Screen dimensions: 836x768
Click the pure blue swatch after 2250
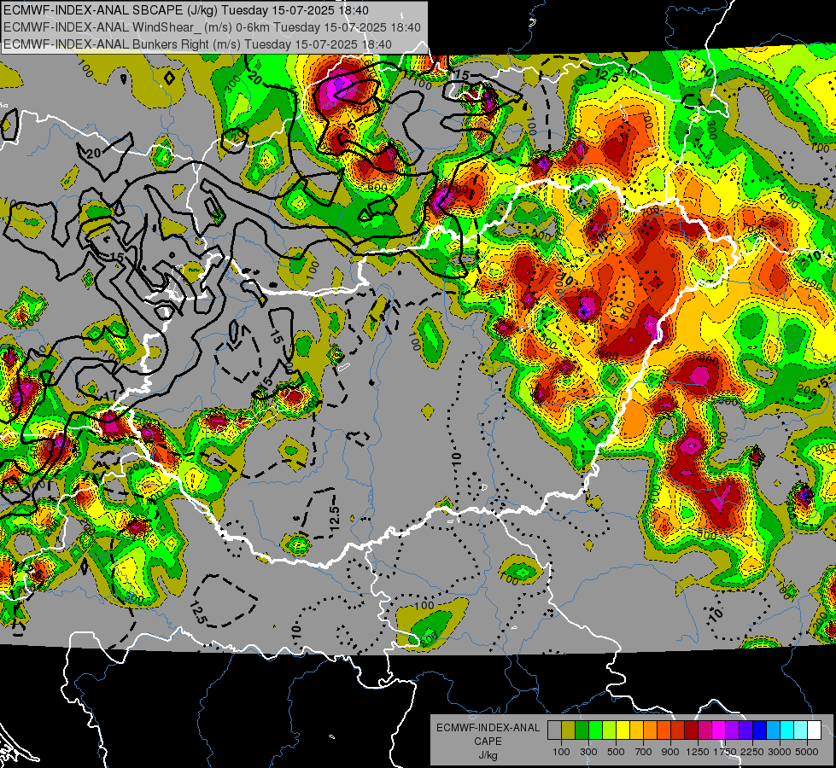coord(760,730)
